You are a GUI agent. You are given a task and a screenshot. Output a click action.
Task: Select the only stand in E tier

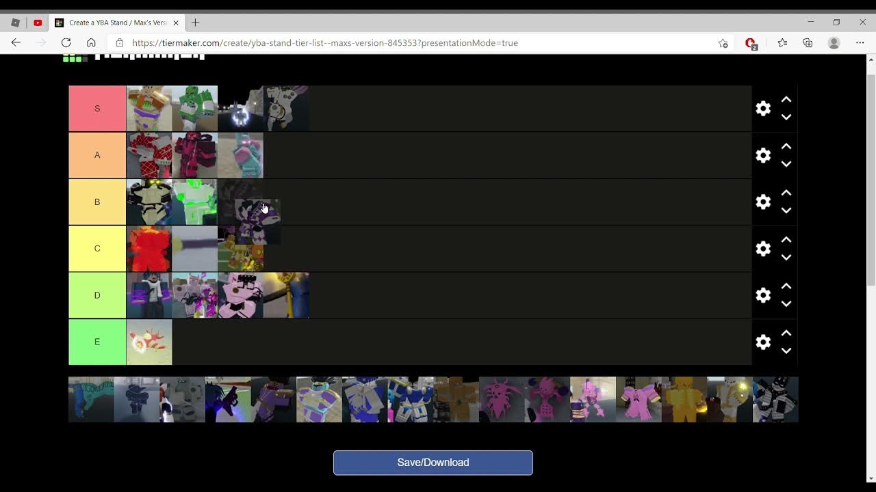[x=149, y=342]
